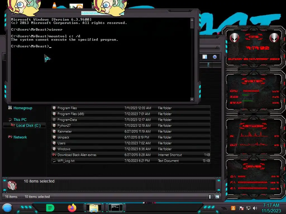Click the System widget header

(253, 81)
